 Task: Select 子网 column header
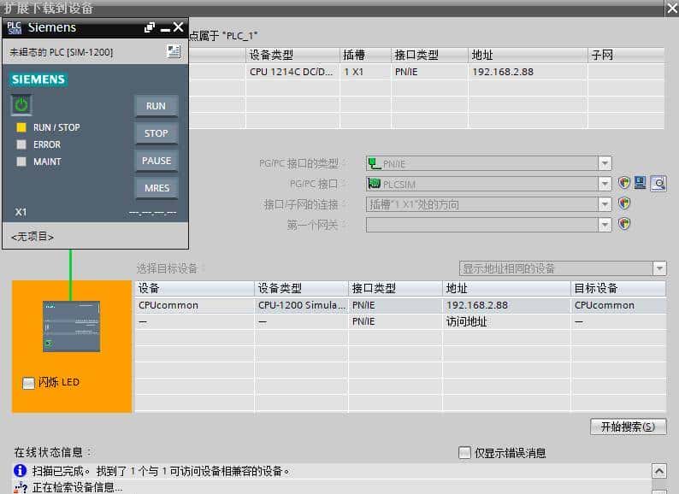(x=626, y=55)
